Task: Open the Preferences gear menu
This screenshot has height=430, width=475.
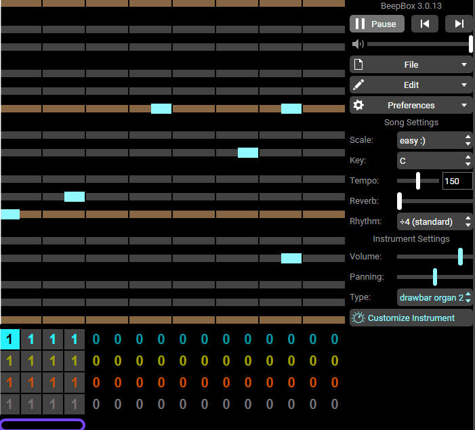Action: coord(411,106)
